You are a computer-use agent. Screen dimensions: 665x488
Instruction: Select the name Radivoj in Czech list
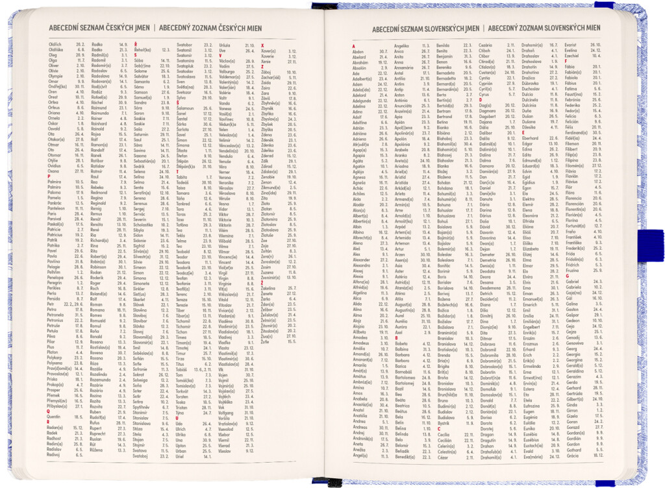click(x=54, y=454)
